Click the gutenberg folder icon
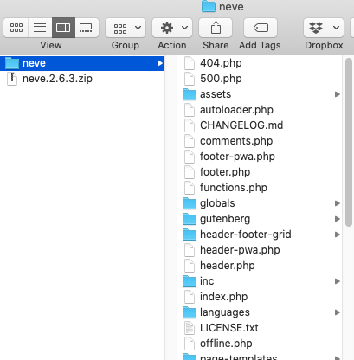Image resolution: width=354 pixels, height=360 pixels. pyautogui.click(x=190, y=219)
